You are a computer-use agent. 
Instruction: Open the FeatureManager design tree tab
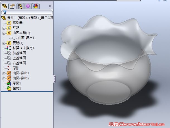[x=5, y=6]
